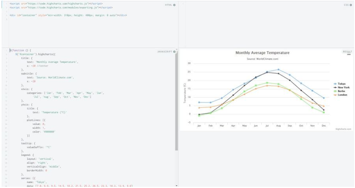Click Tokyo's December data point
The width and height of the screenshot is (355, 188).
pos(324,98)
